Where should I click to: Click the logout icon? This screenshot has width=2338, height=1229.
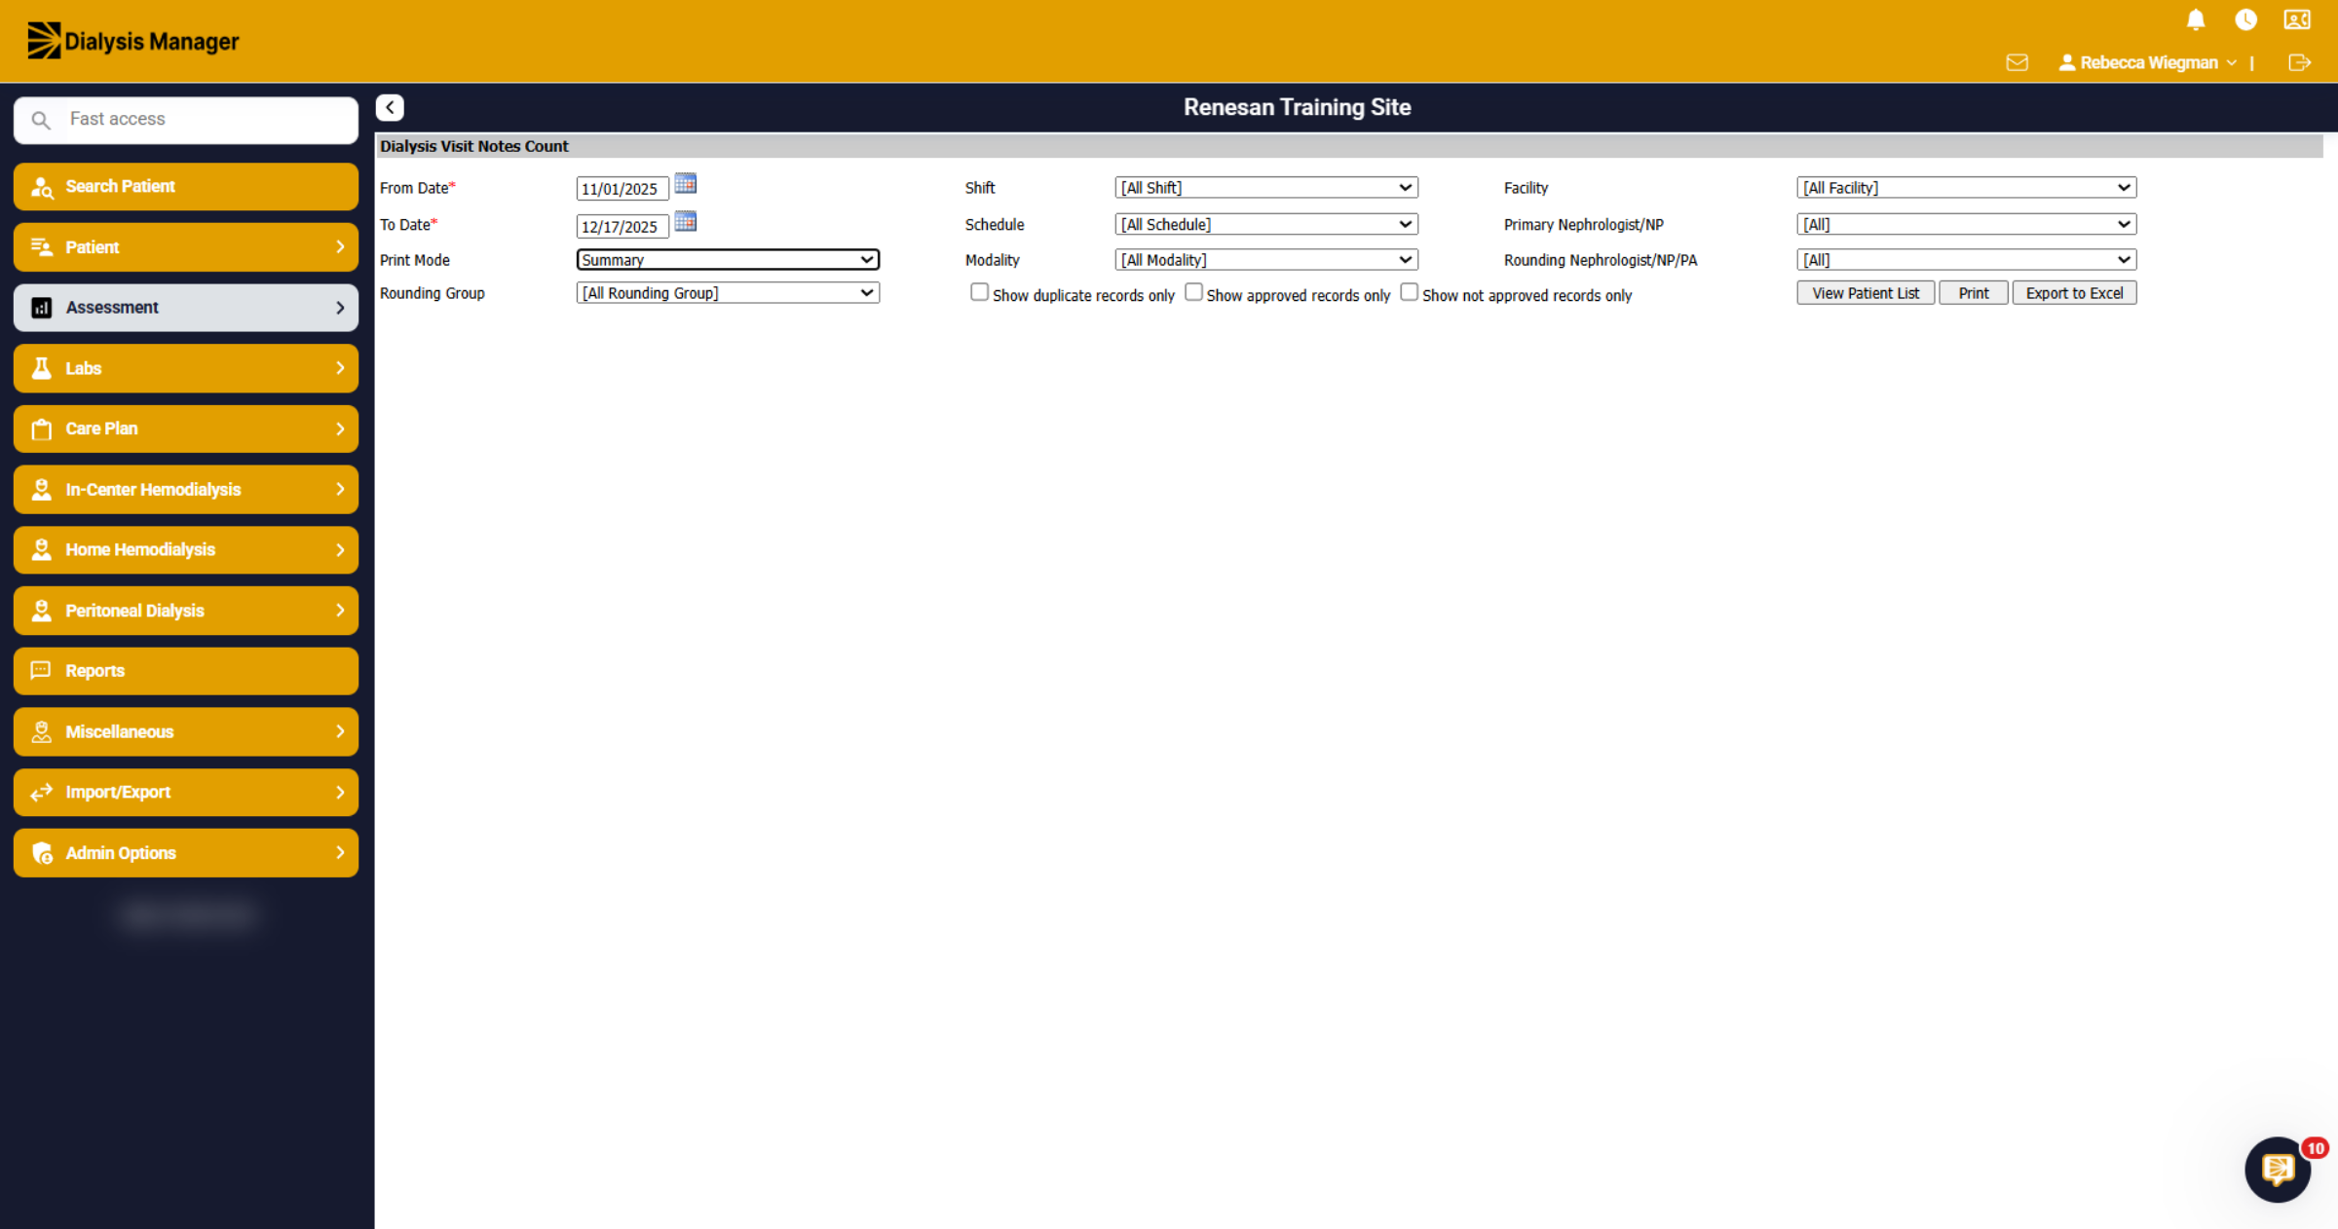pyautogui.click(x=2299, y=62)
